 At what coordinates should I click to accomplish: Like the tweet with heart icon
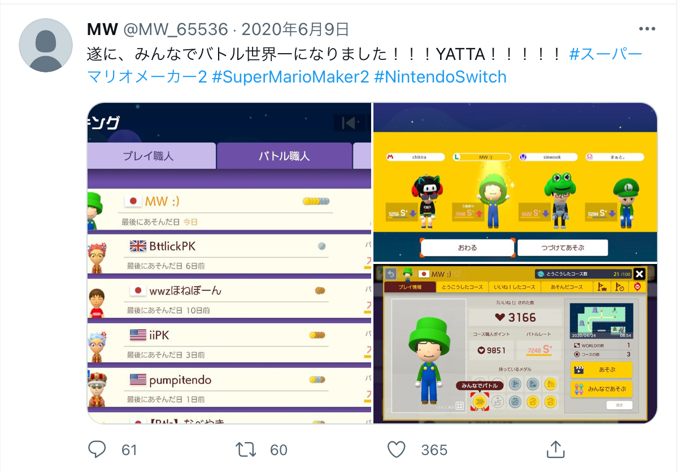tap(397, 449)
